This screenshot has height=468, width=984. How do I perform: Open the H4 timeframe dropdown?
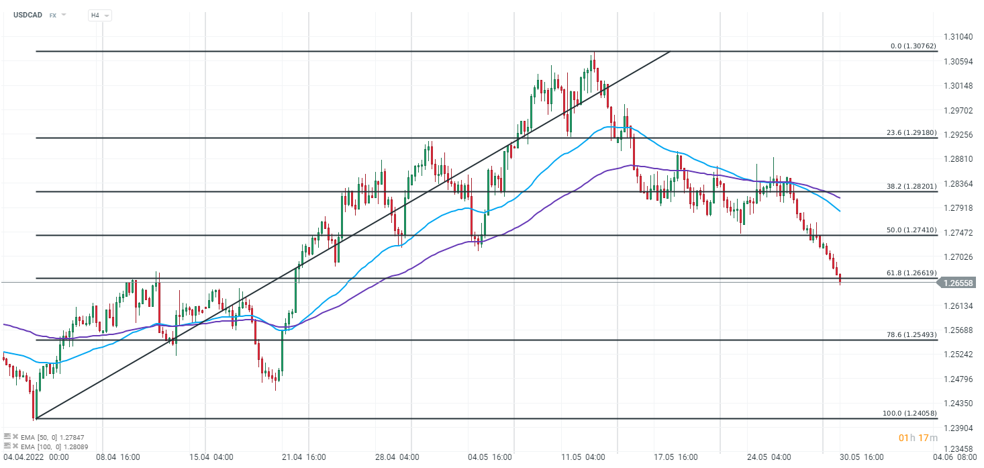point(99,15)
